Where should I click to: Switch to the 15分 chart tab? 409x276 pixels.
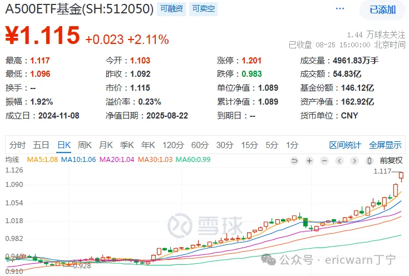coord(250,145)
